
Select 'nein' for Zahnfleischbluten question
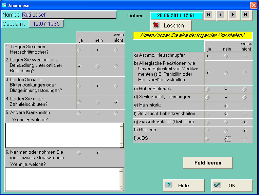98,102
